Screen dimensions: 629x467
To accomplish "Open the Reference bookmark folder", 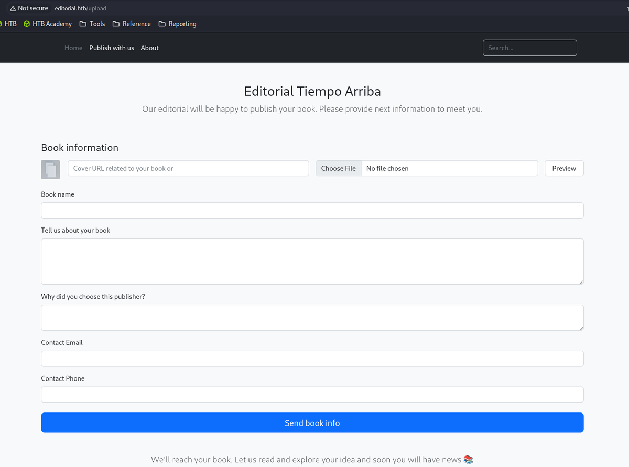I will [x=132, y=24].
